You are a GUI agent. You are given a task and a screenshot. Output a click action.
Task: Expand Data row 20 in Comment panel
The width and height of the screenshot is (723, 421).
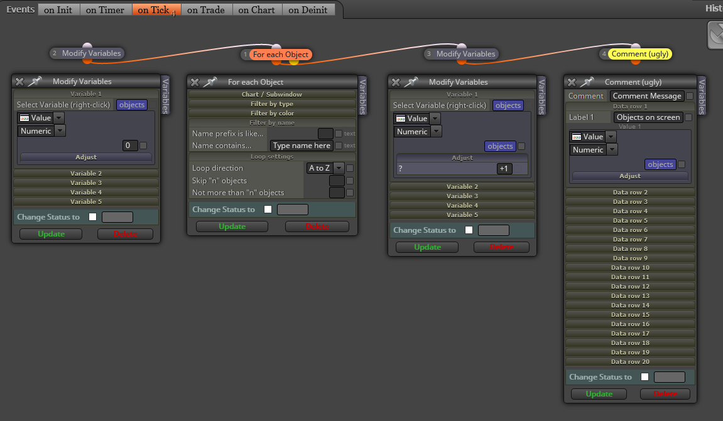tap(630, 362)
